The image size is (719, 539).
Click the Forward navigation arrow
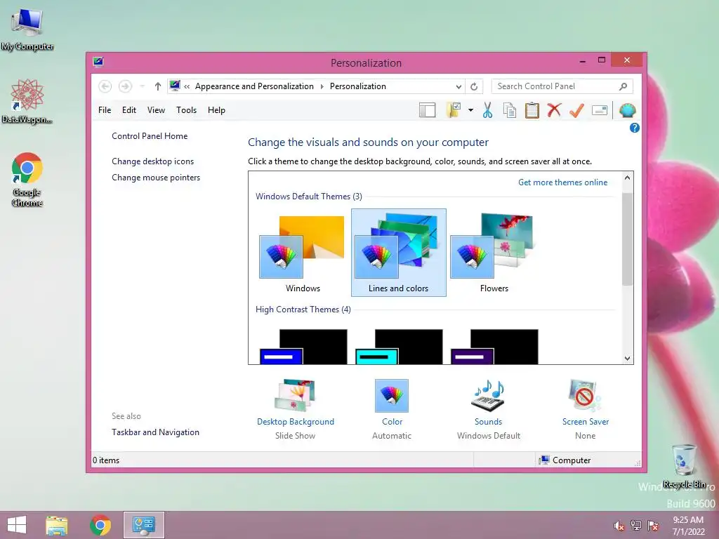(125, 86)
